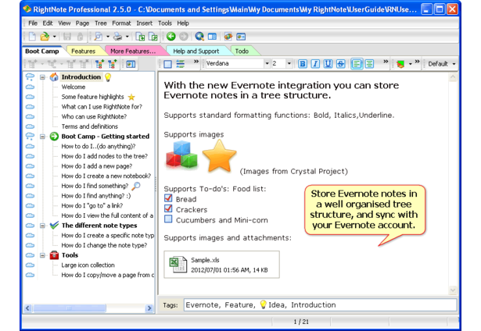This screenshot has height=331, width=481.
Task: Select the Welcome page in tree
Action: pos(74,87)
